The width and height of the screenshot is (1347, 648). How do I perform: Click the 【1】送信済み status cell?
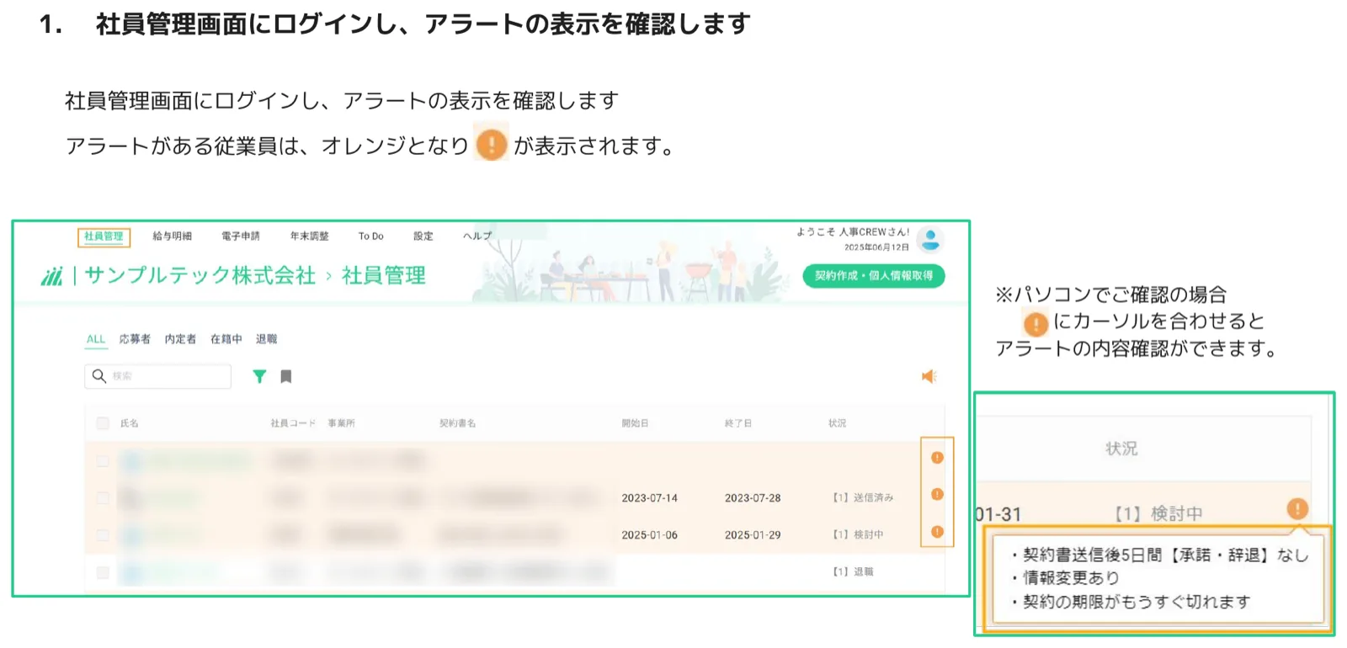tap(863, 498)
